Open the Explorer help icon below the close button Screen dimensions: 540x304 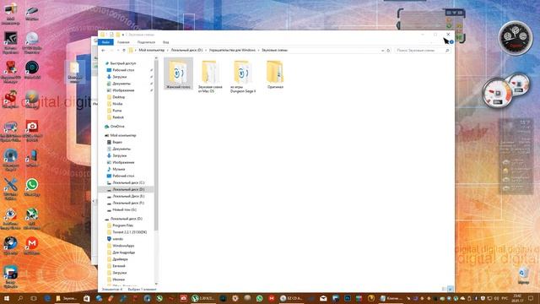[x=451, y=42]
